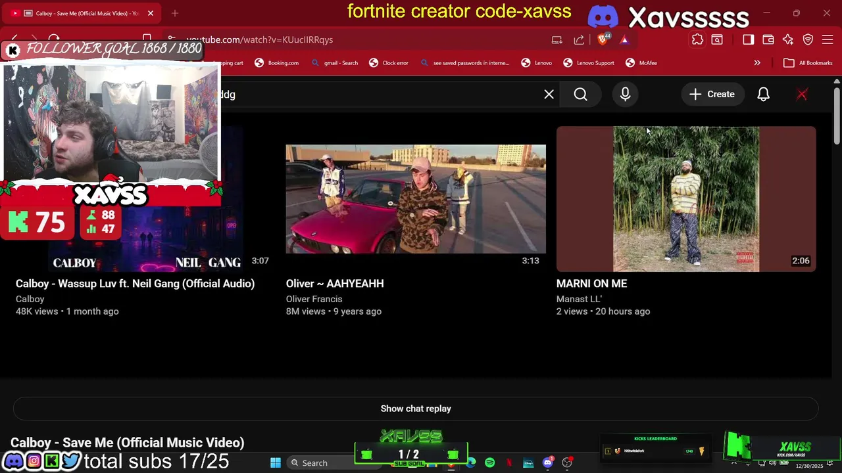Viewport: 842px width, 473px height.
Task: Open the browser hamburger menu
Action: pos(828,39)
